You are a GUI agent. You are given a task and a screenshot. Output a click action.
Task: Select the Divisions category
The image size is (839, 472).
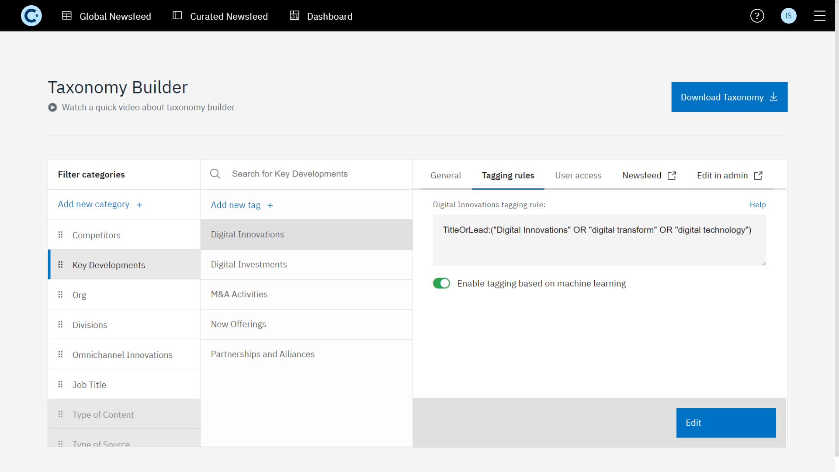(124, 324)
